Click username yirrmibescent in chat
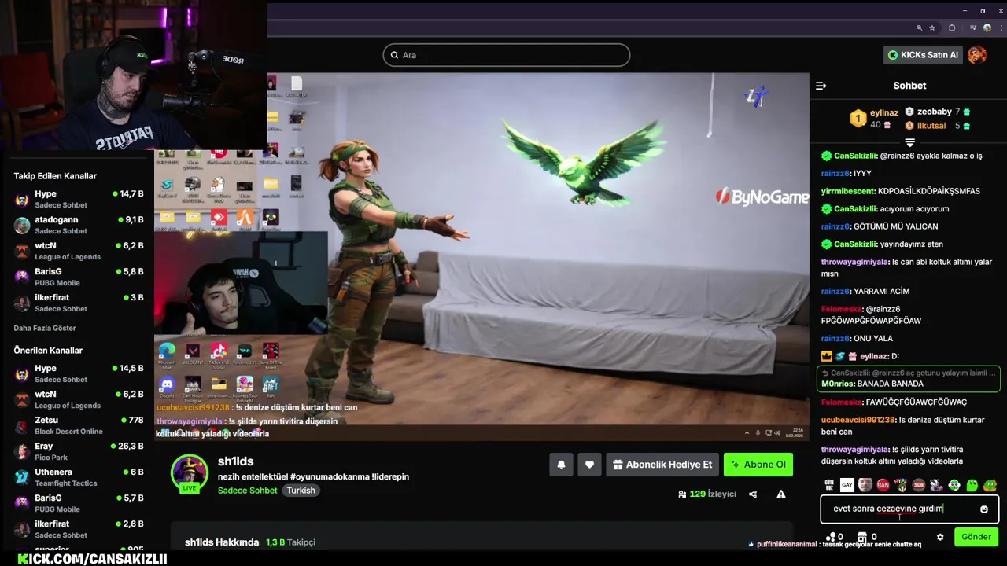This screenshot has height=566, width=1007. [848, 191]
